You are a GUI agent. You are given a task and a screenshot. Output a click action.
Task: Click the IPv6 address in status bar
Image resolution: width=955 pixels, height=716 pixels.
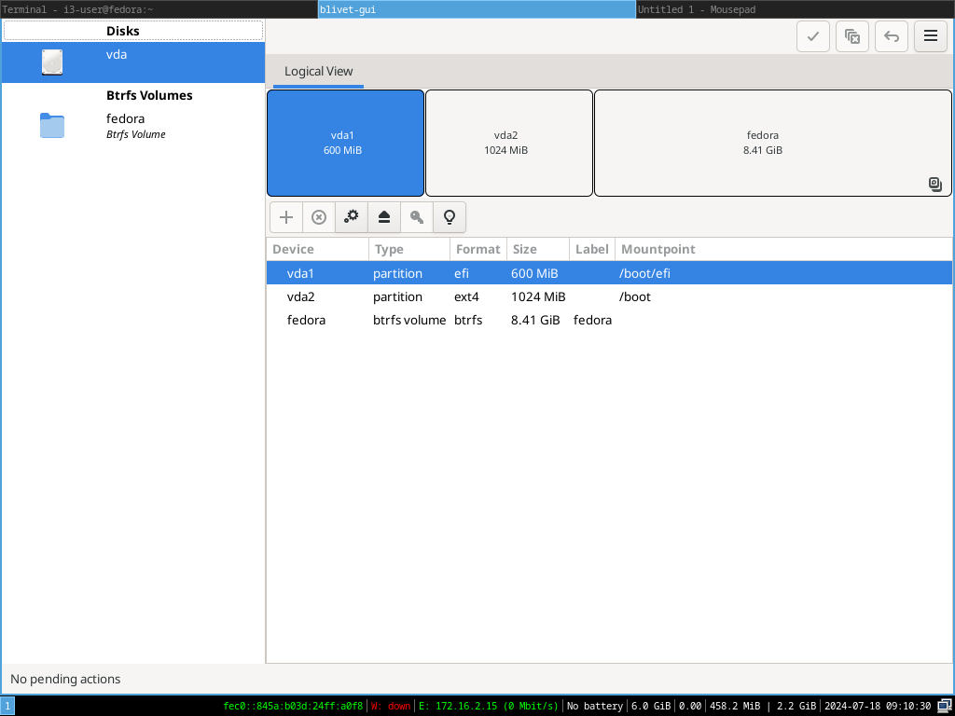click(x=293, y=707)
